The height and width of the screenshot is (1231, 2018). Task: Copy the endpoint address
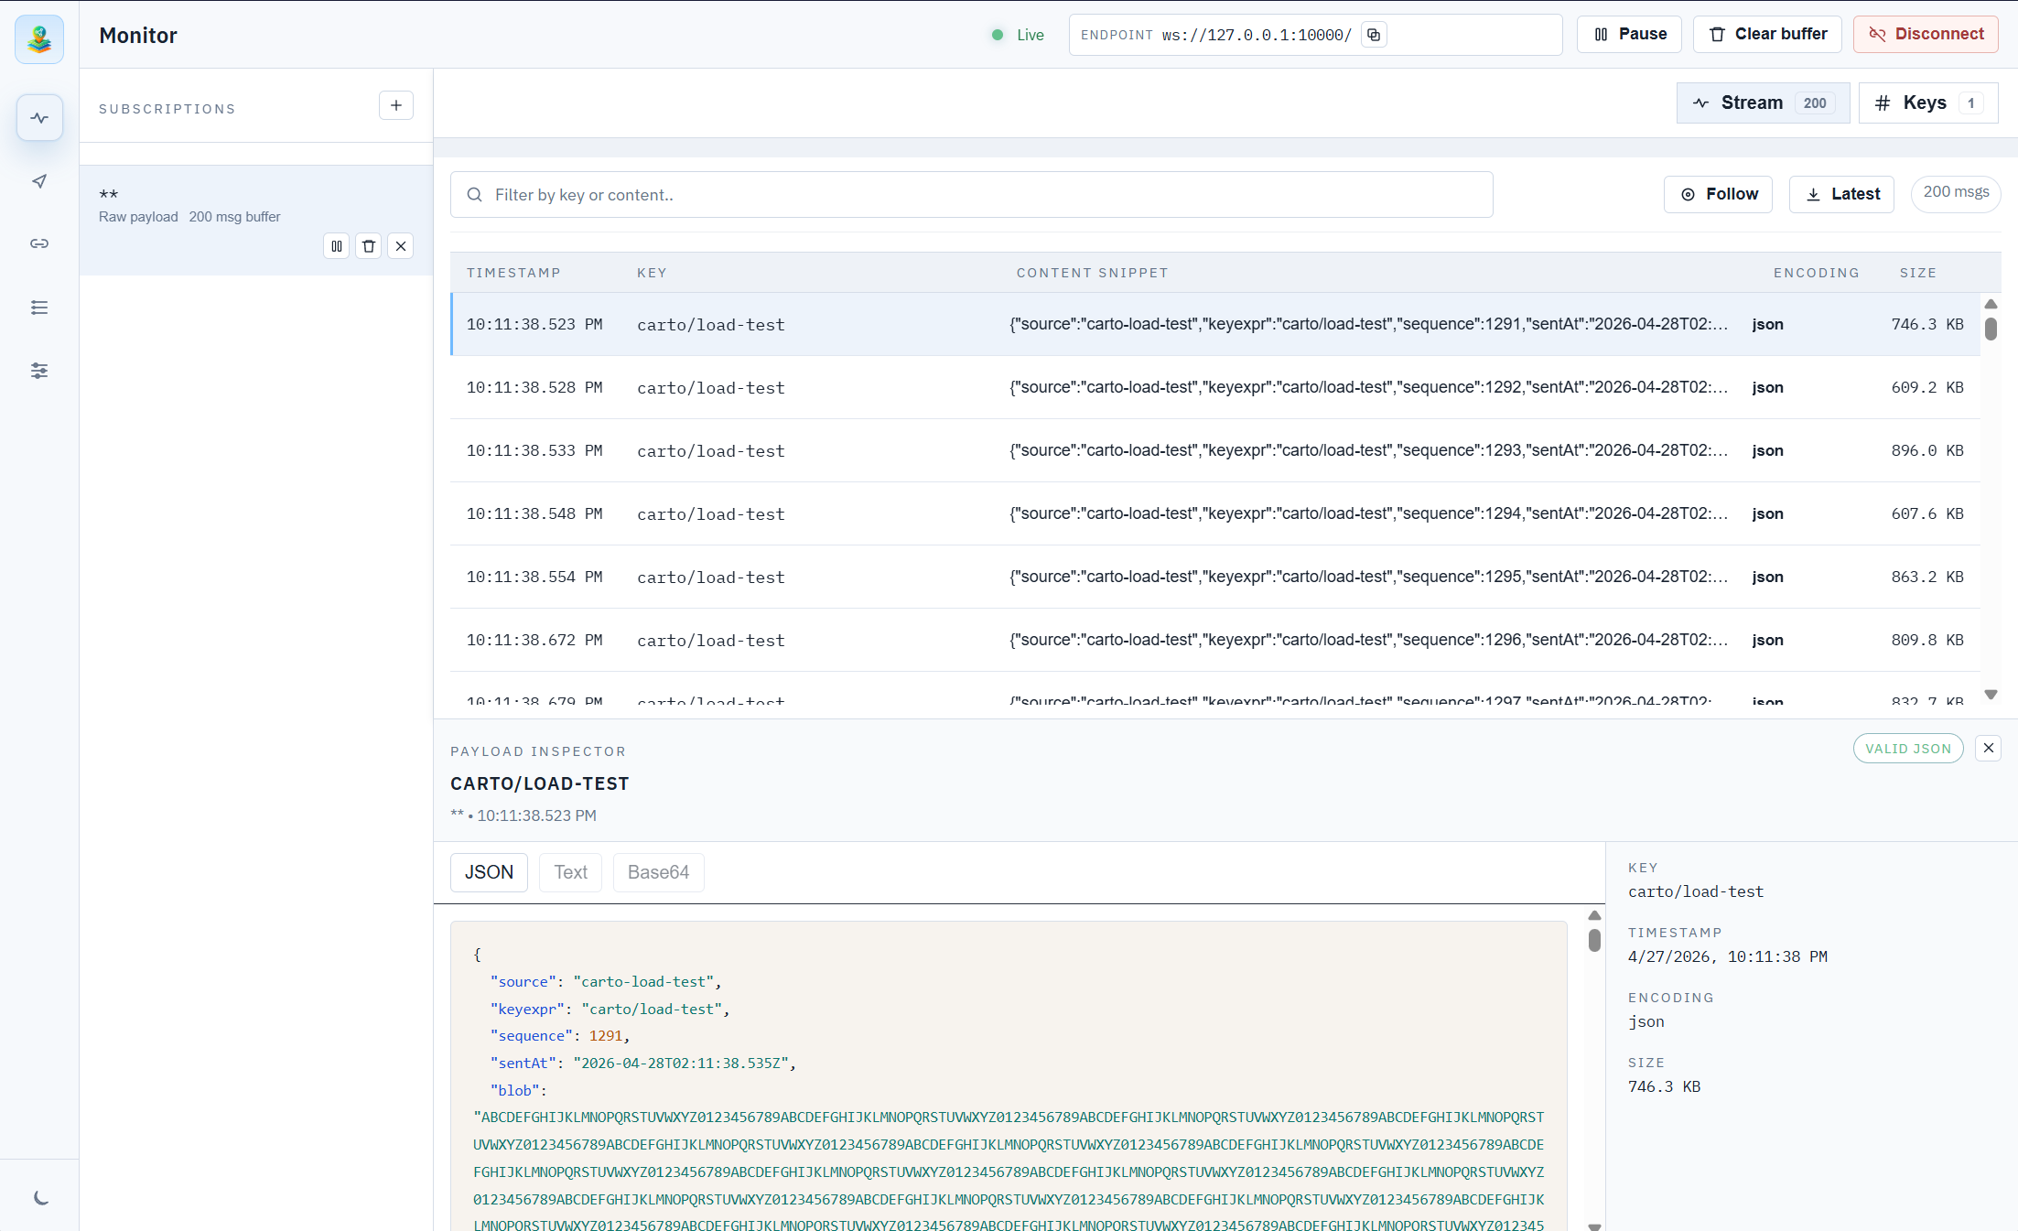coord(1374,35)
